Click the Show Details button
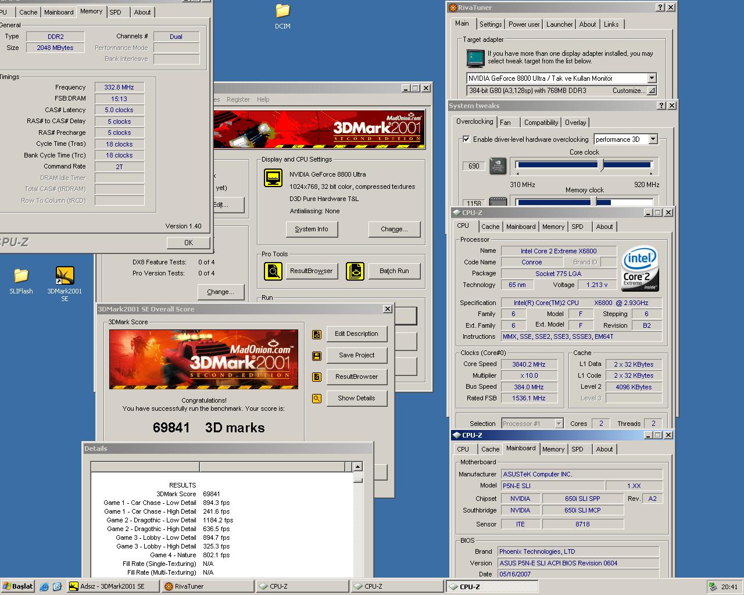 (356, 398)
